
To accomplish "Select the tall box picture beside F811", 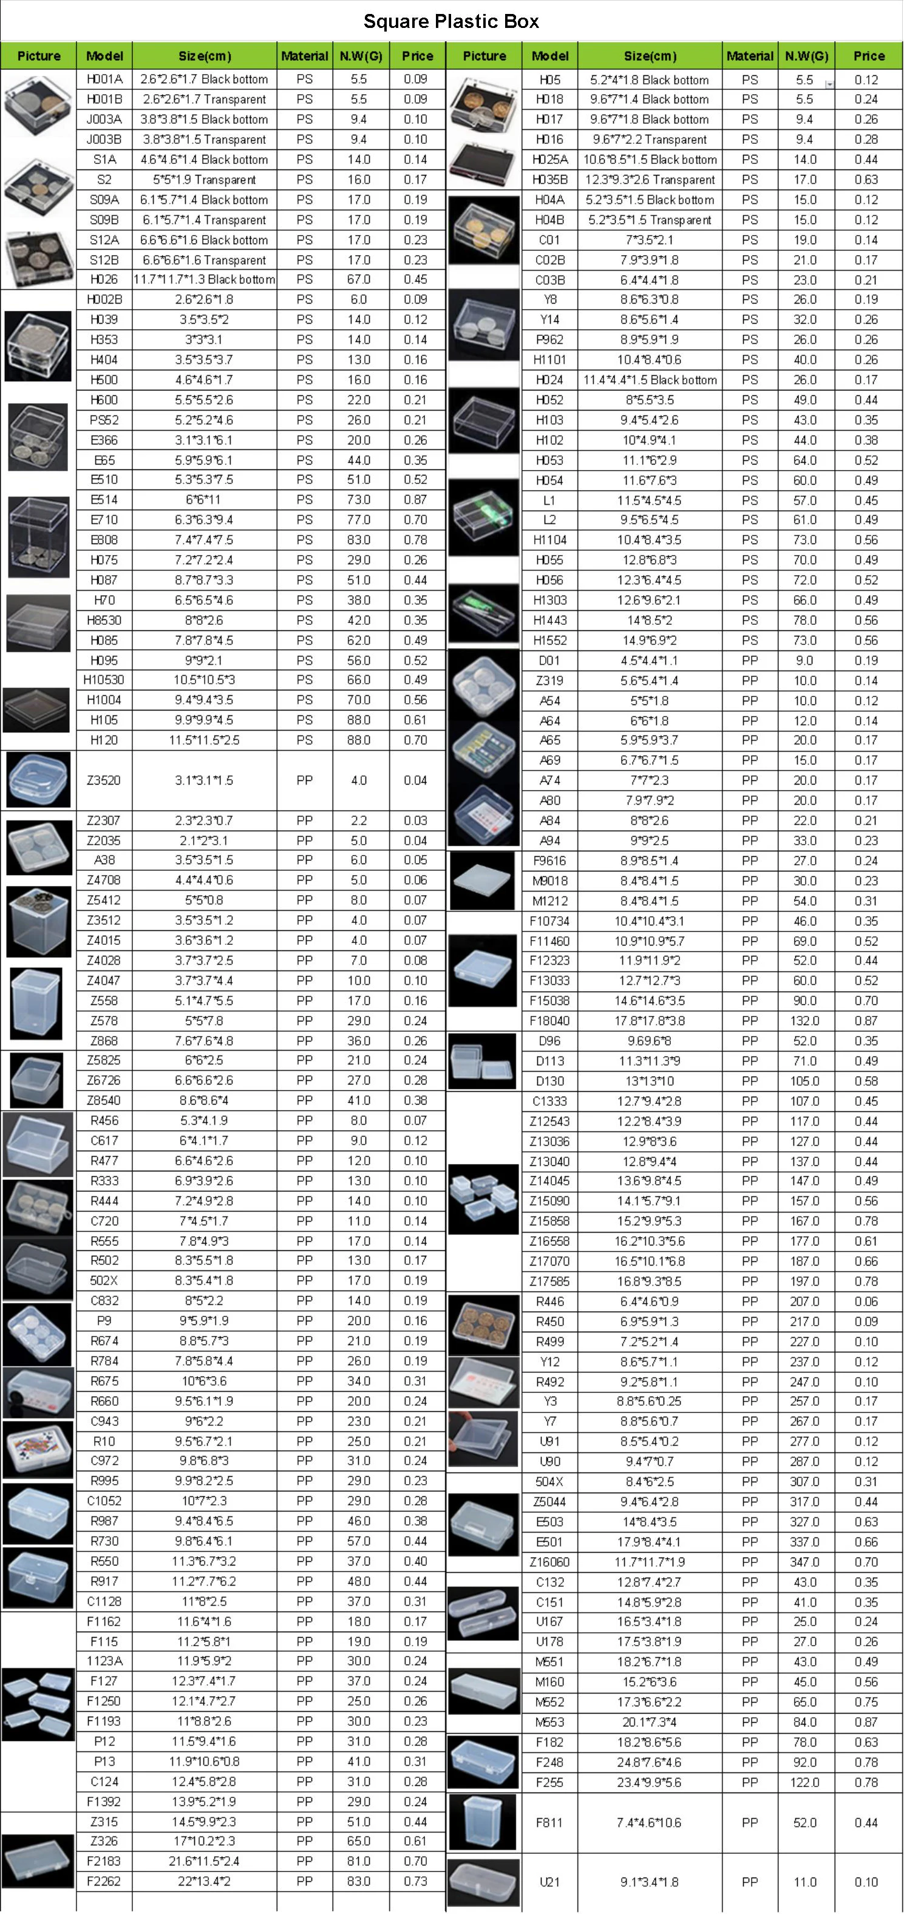I will click(x=483, y=1822).
